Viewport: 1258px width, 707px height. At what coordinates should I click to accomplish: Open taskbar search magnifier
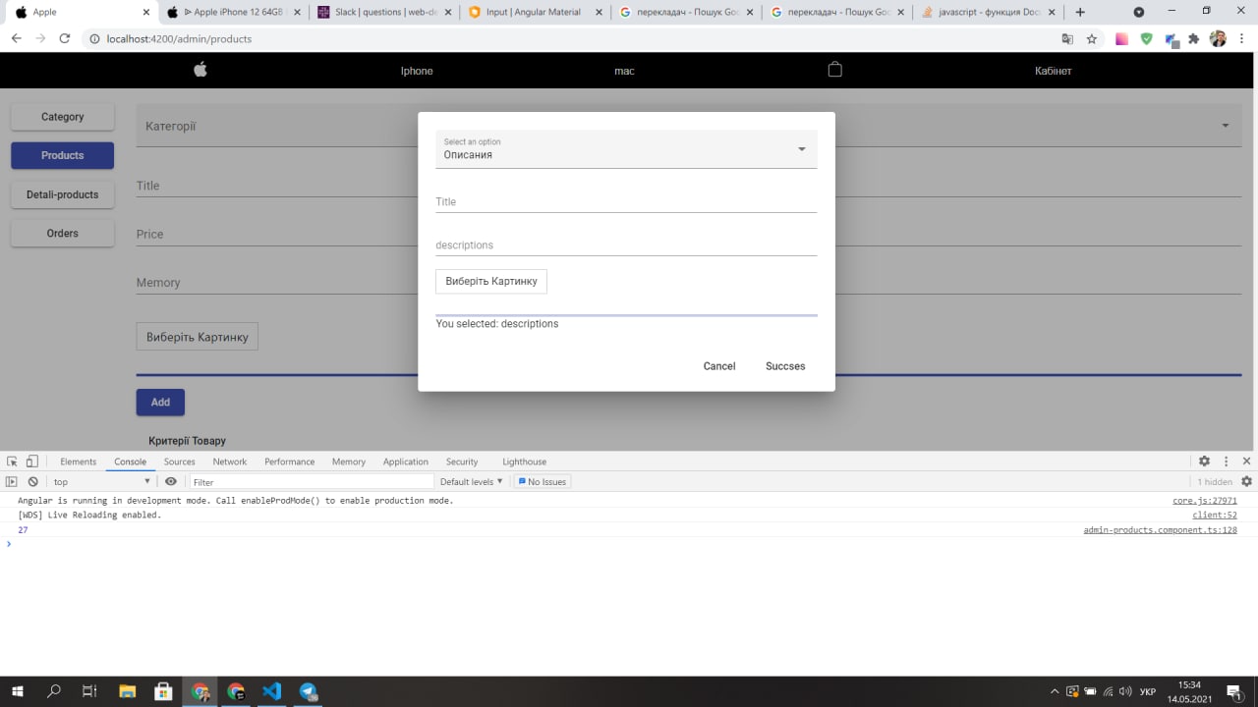coord(54,691)
